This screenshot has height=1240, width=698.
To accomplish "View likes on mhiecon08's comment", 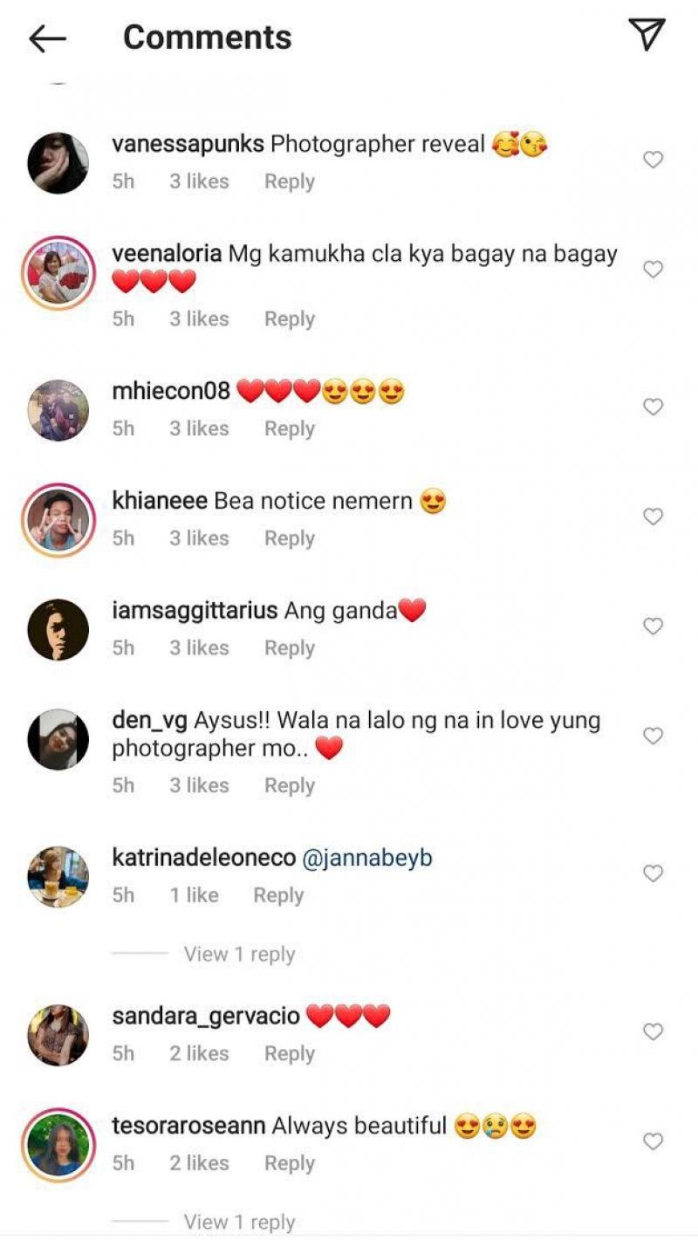I will point(199,428).
